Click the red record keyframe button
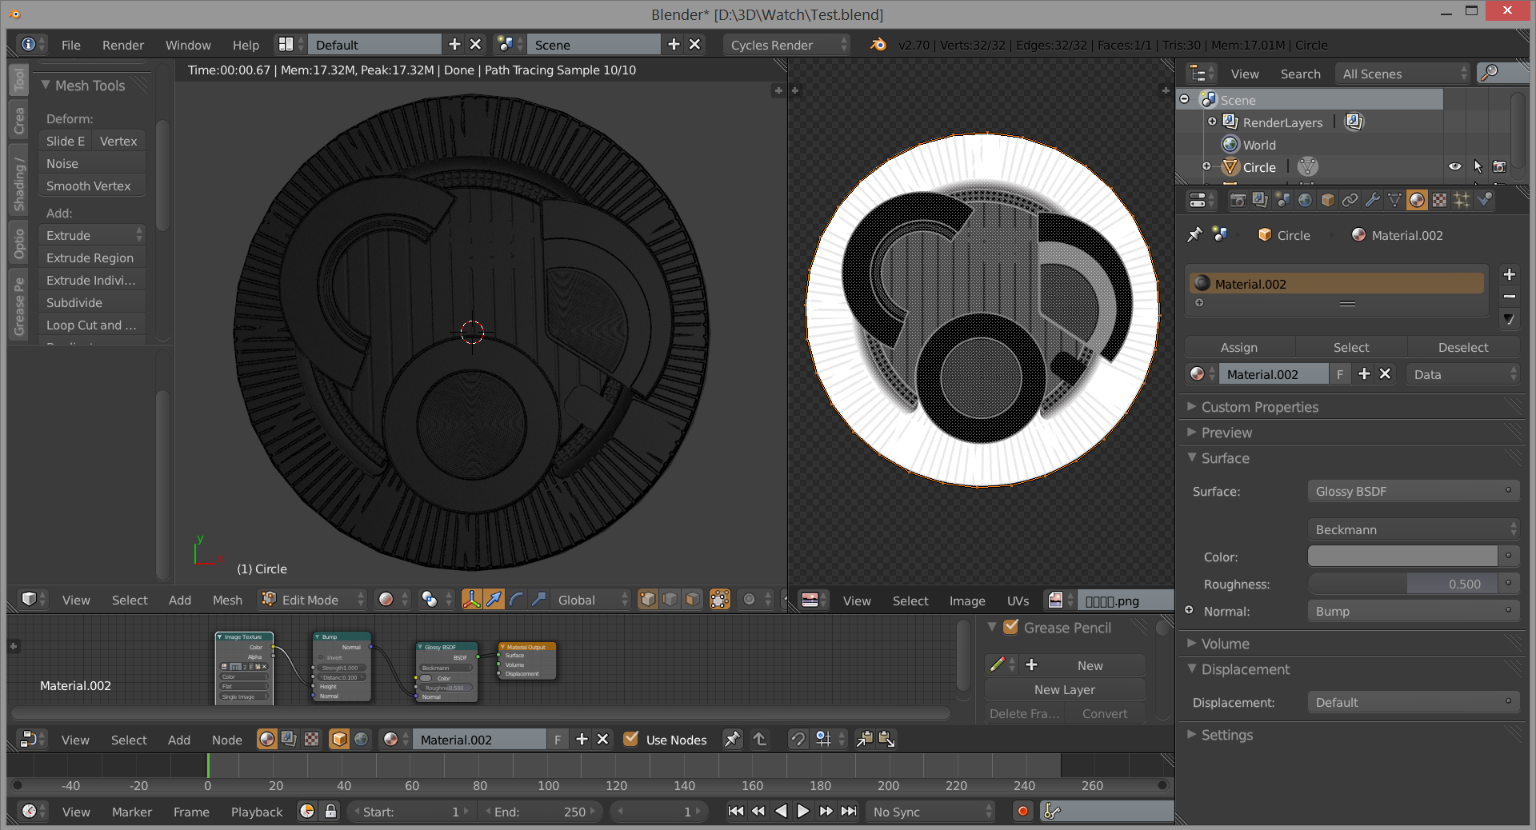This screenshot has width=1536, height=830. (x=1022, y=812)
